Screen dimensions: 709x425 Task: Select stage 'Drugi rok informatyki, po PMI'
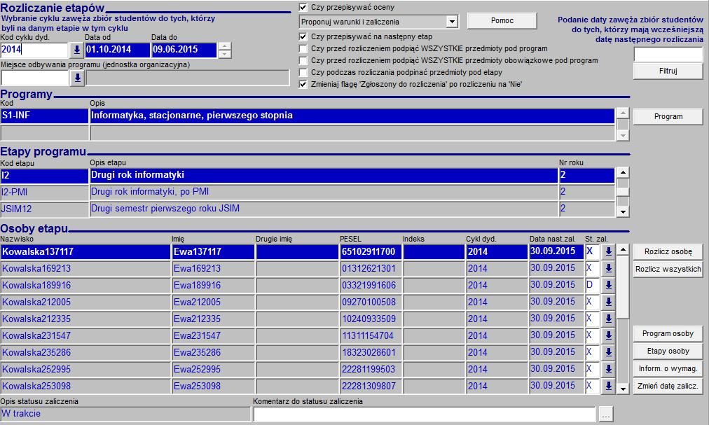click(x=324, y=192)
